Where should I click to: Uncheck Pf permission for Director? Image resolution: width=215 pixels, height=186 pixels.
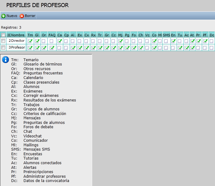pyautogui.click(x=205, y=41)
